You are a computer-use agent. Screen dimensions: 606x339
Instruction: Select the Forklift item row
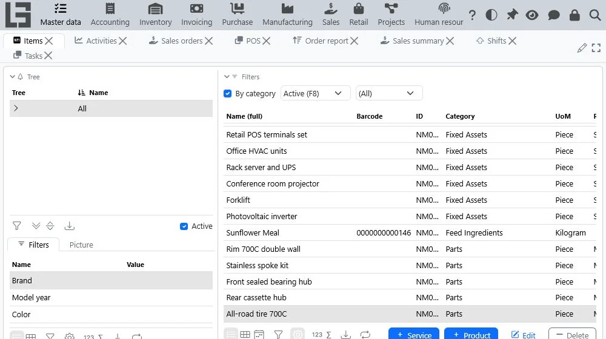click(x=410, y=200)
